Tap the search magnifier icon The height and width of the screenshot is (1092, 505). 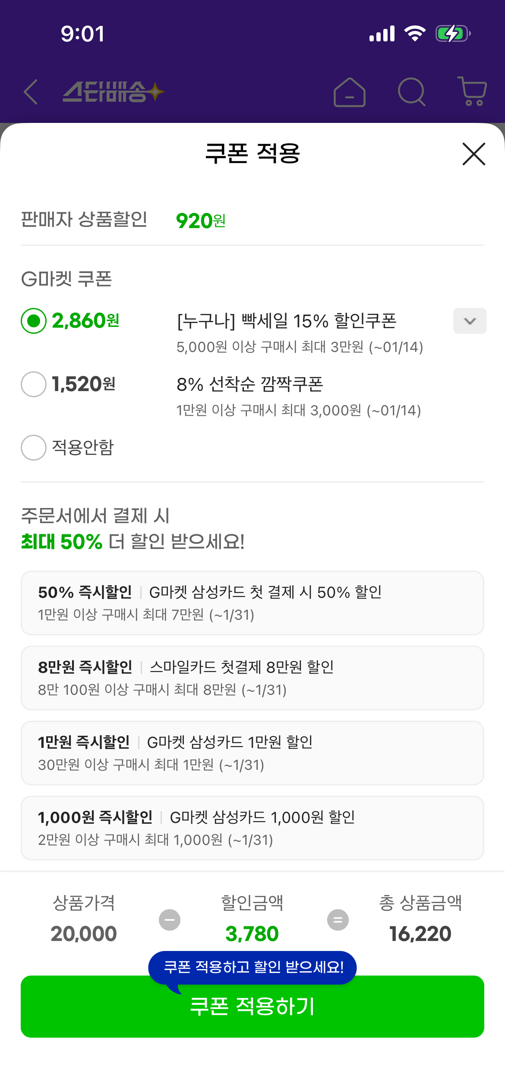[411, 92]
